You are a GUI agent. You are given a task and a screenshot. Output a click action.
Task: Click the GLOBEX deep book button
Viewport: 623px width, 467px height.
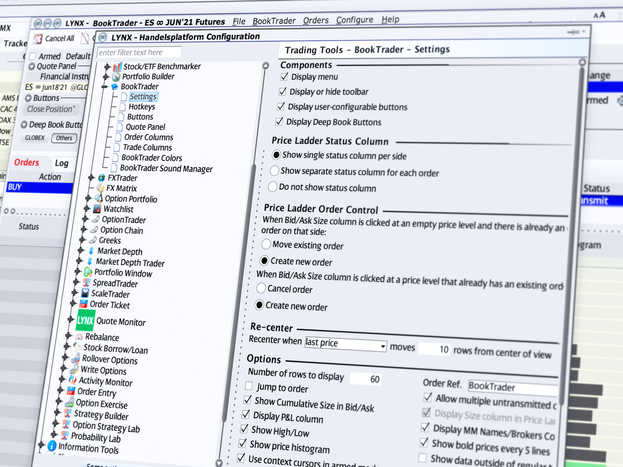[35, 138]
